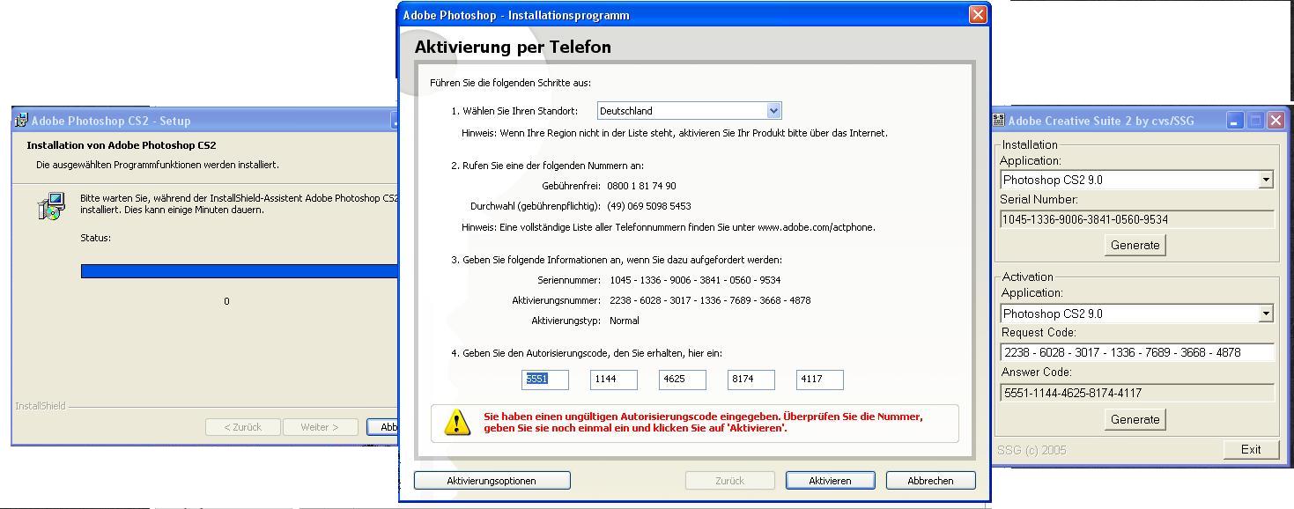Click toll-free number 0800 1 81 74 90
This screenshot has height=509, width=1294.
641,186
